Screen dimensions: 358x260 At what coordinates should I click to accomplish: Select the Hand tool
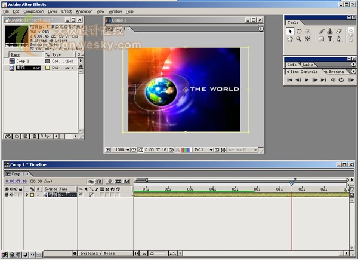tap(290, 39)
